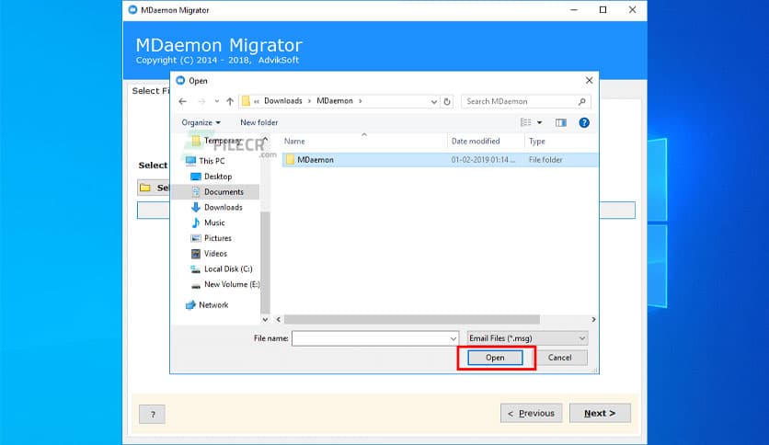This screenshot has height=445, width=769.
Task: Click navigation pane scroll down arrow
Action: [265, 320]
